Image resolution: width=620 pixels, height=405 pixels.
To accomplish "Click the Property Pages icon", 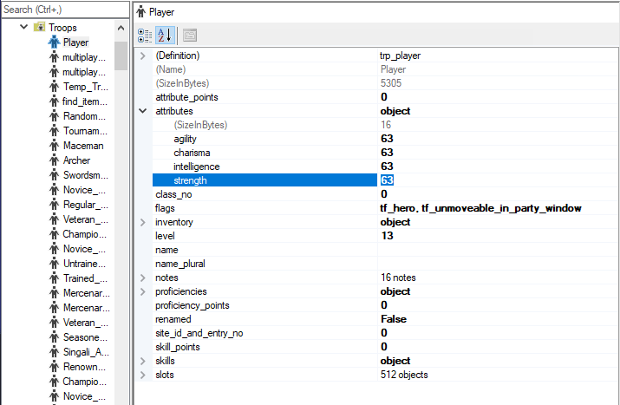I will coord(189,36).
